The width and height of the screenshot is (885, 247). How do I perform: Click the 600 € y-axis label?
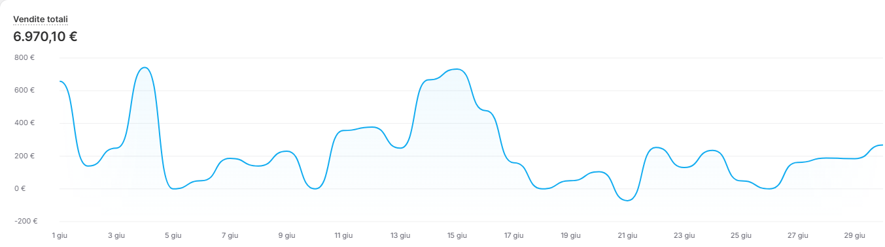[24, 90]
